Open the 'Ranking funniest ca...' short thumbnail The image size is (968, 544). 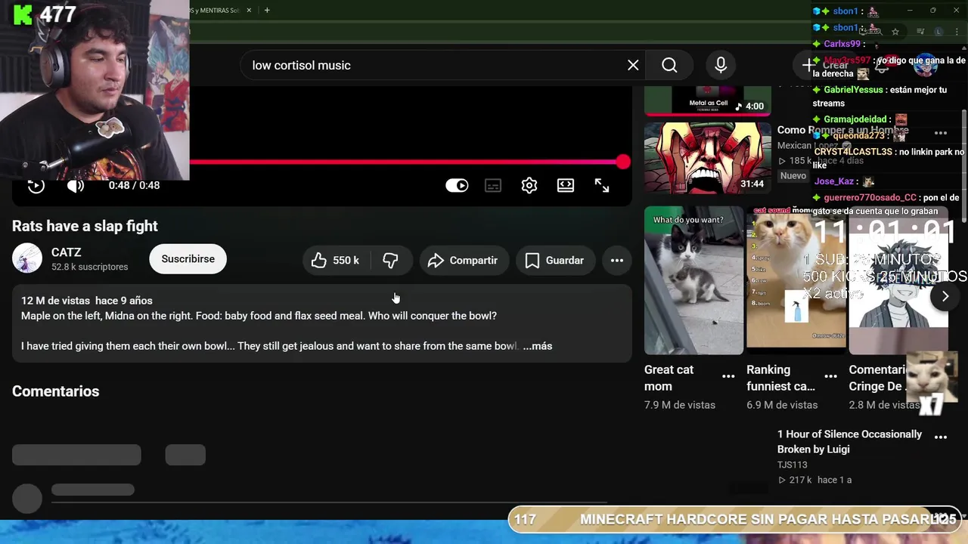coord(796,280)
